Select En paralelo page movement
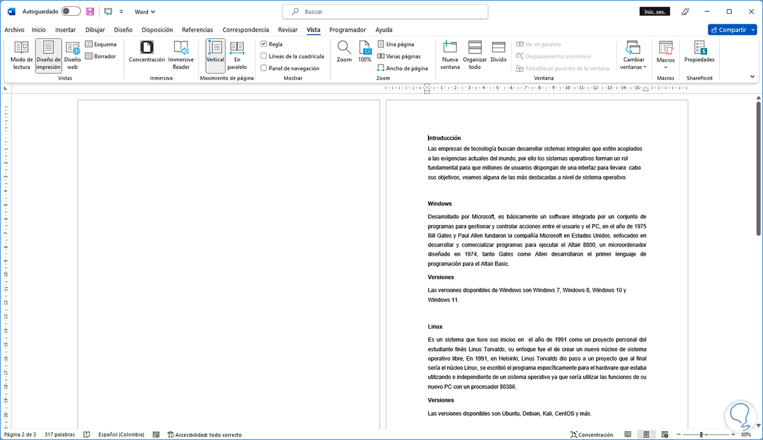Image resolution: width=763 pixels, height=440 pixels. [237, 55]
